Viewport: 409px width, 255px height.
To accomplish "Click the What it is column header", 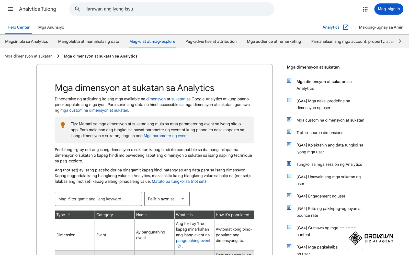I will tap(194, 215).
